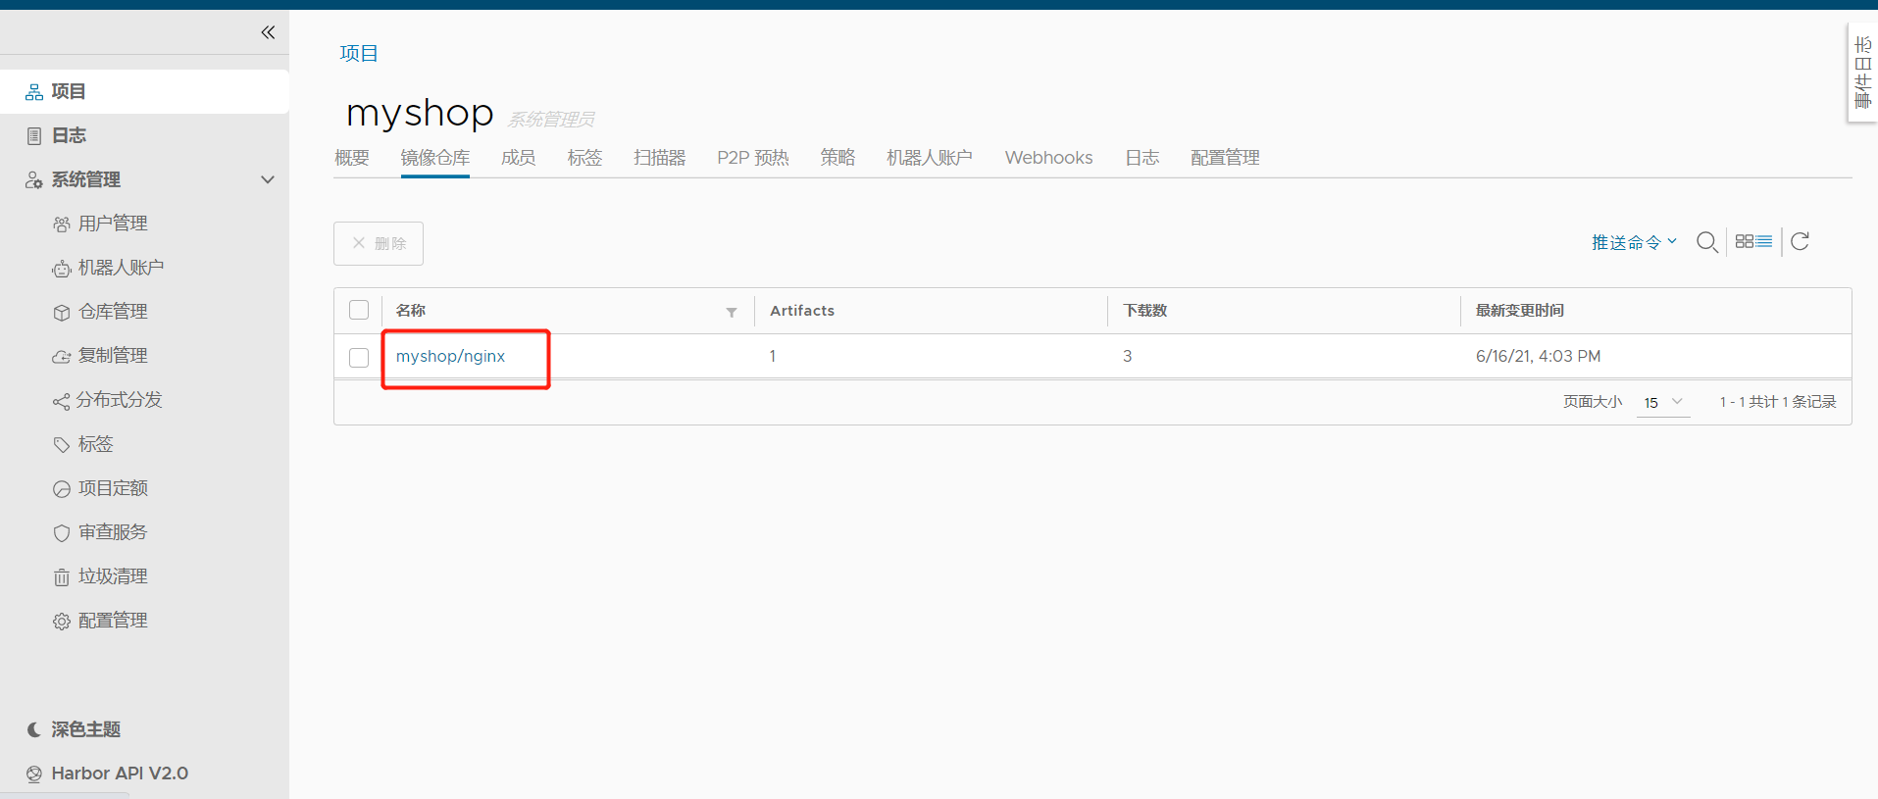Open 机器人账户 in sidebar

click(120, 268)
